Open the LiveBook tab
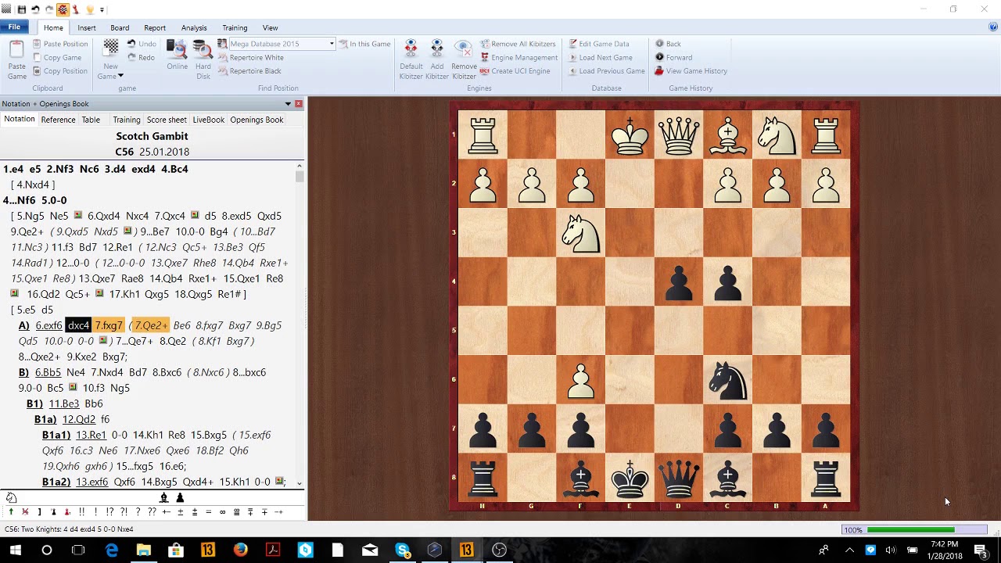This screenshot has height=563, width=1001. [208, 120]
